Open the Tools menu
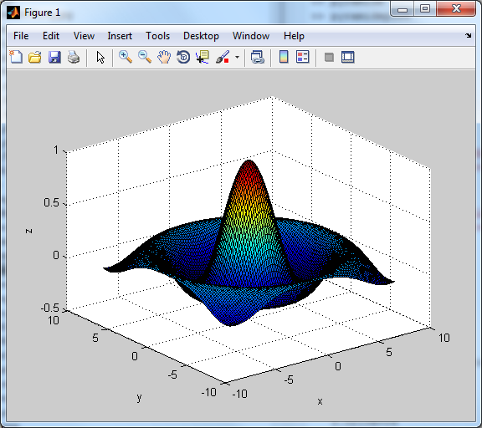 click(157, 36)
